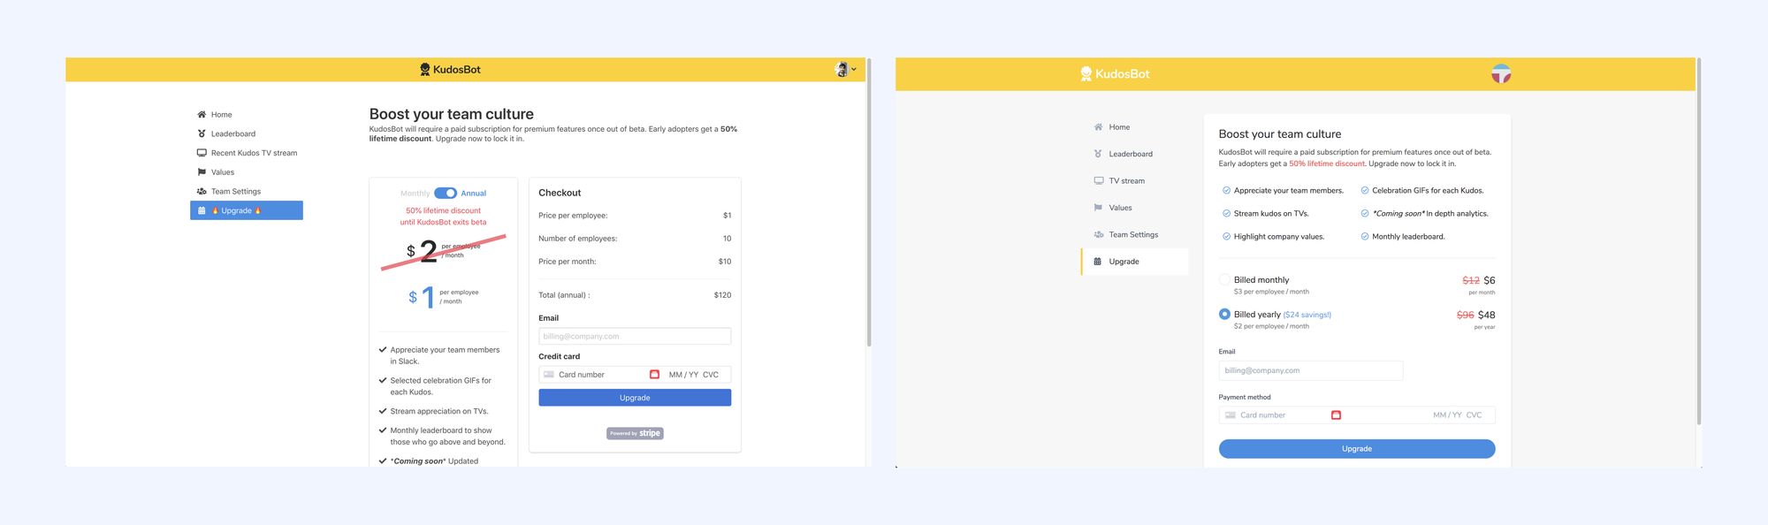
Task: Click the CVC field in the right window
Action: tap(1474, 415)
